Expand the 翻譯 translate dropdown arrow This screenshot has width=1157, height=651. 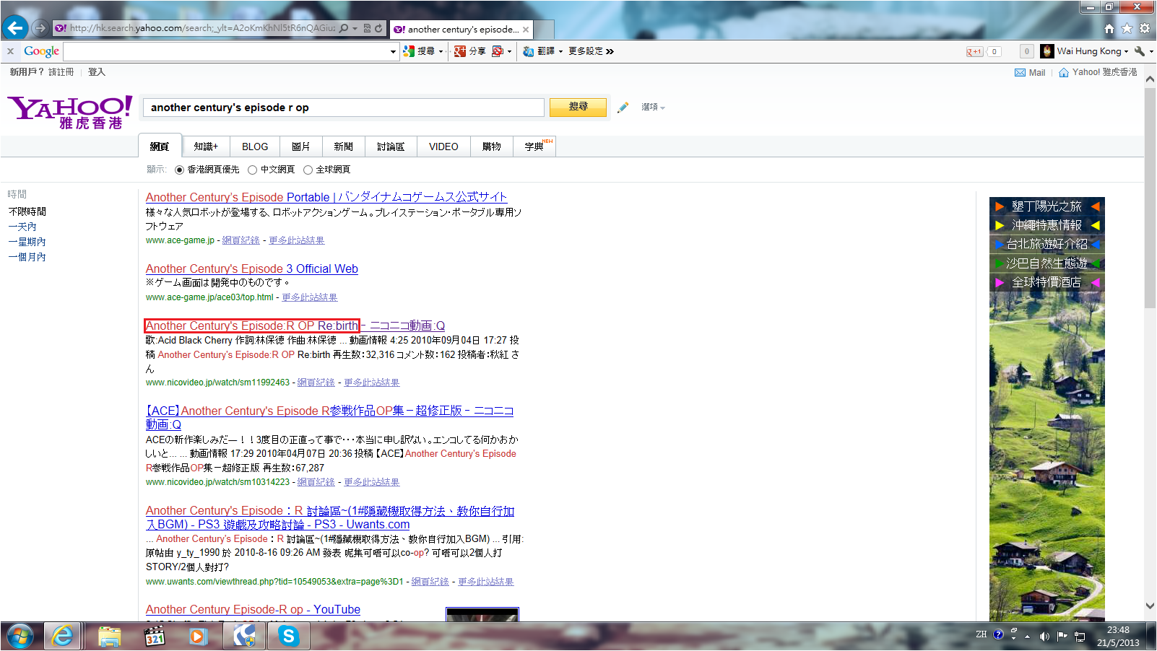pyautogui.click(x=560, y=51)
